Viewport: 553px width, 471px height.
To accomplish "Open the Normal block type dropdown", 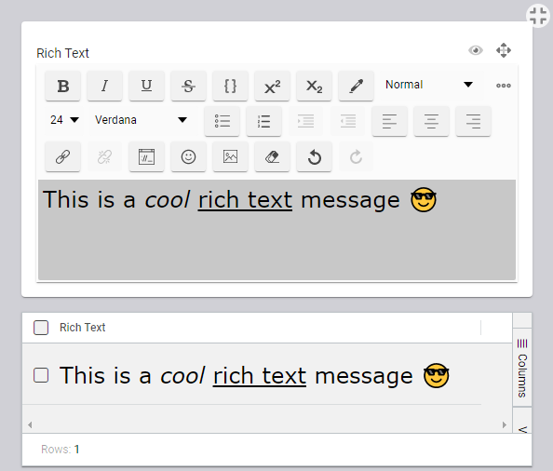I will [x=430, y=85].
